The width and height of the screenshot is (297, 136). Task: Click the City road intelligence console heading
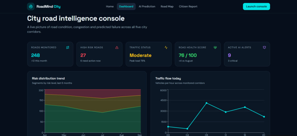(x=76, y=18)
